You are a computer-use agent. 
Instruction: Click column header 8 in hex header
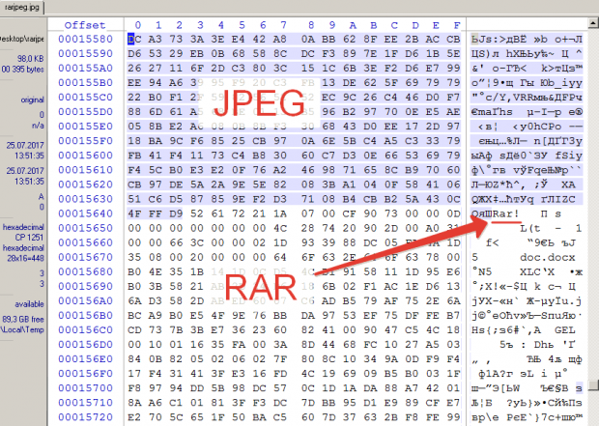coord(311,25)
